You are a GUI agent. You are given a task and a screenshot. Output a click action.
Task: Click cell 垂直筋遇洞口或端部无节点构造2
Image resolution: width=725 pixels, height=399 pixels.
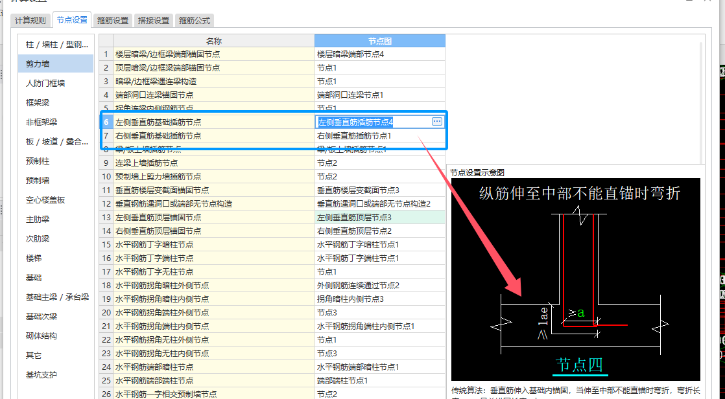pos(379,203)
